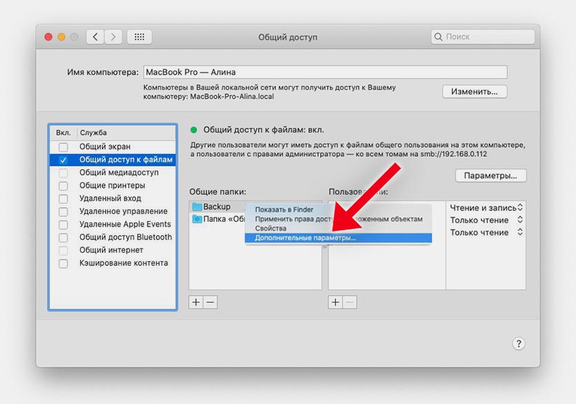Select Дополнительные параметры… menu item
Screen dimensions: 576x404
(x=338, y=238)
